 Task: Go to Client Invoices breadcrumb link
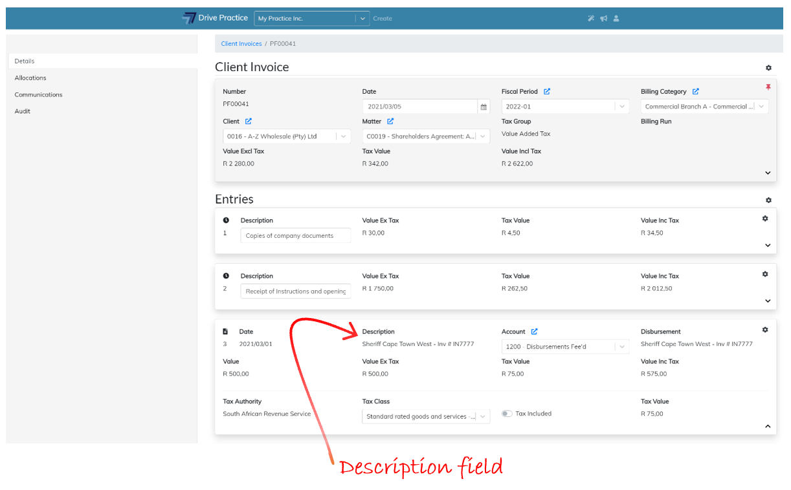[x=241, y=44]
